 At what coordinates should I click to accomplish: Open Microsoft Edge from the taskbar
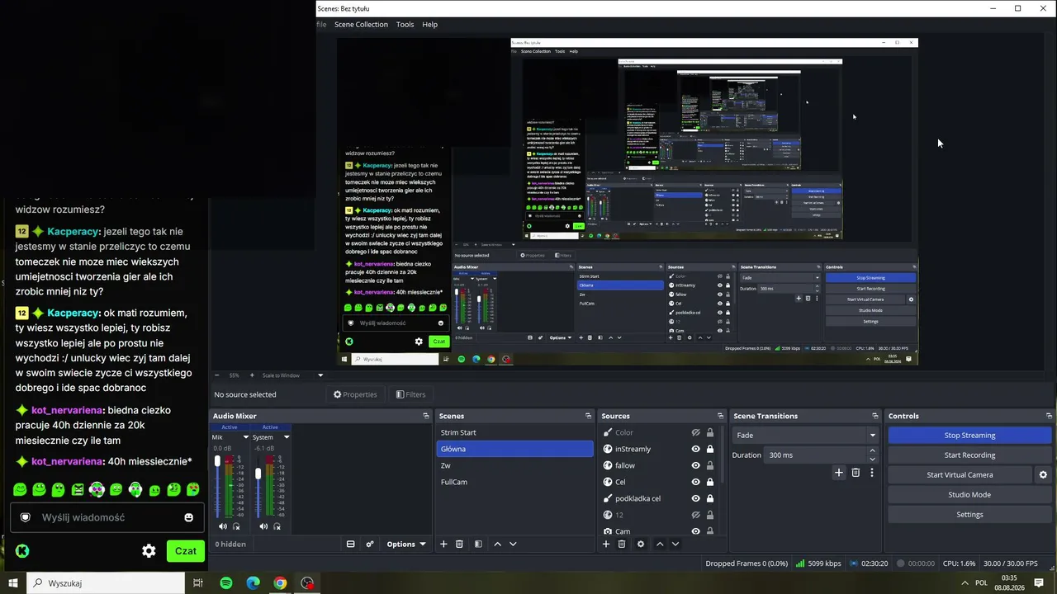pos(254,583)
